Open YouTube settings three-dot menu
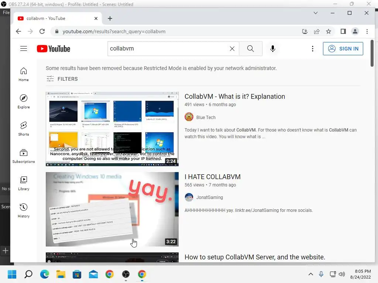Image resolution: width=378 pixels, height=283 pixels. click(x=313, y=49)
